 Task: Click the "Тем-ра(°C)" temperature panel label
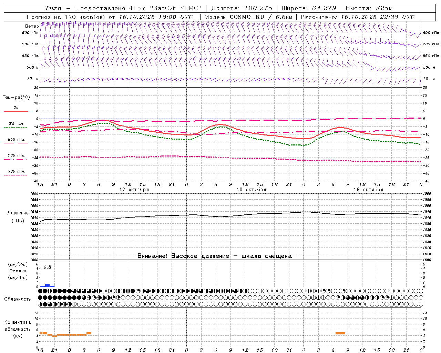coord(16,98)
